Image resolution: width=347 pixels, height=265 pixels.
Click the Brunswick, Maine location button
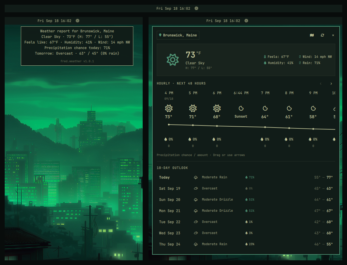tap(178, 35)
